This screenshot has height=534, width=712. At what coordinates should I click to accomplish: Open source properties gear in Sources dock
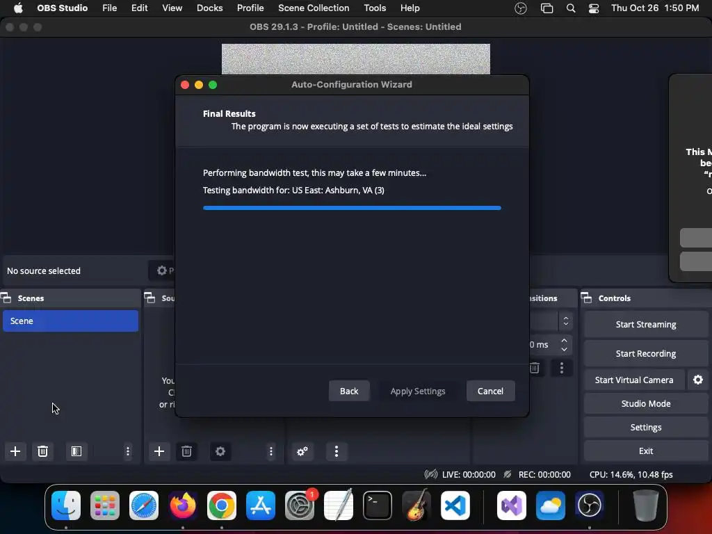point(220,451)
